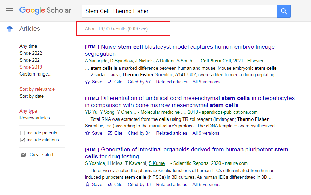Image resolution: width=311 pixels, height=195 pixels.
Task: Switch to Review articles type
Action: (35, 118)
